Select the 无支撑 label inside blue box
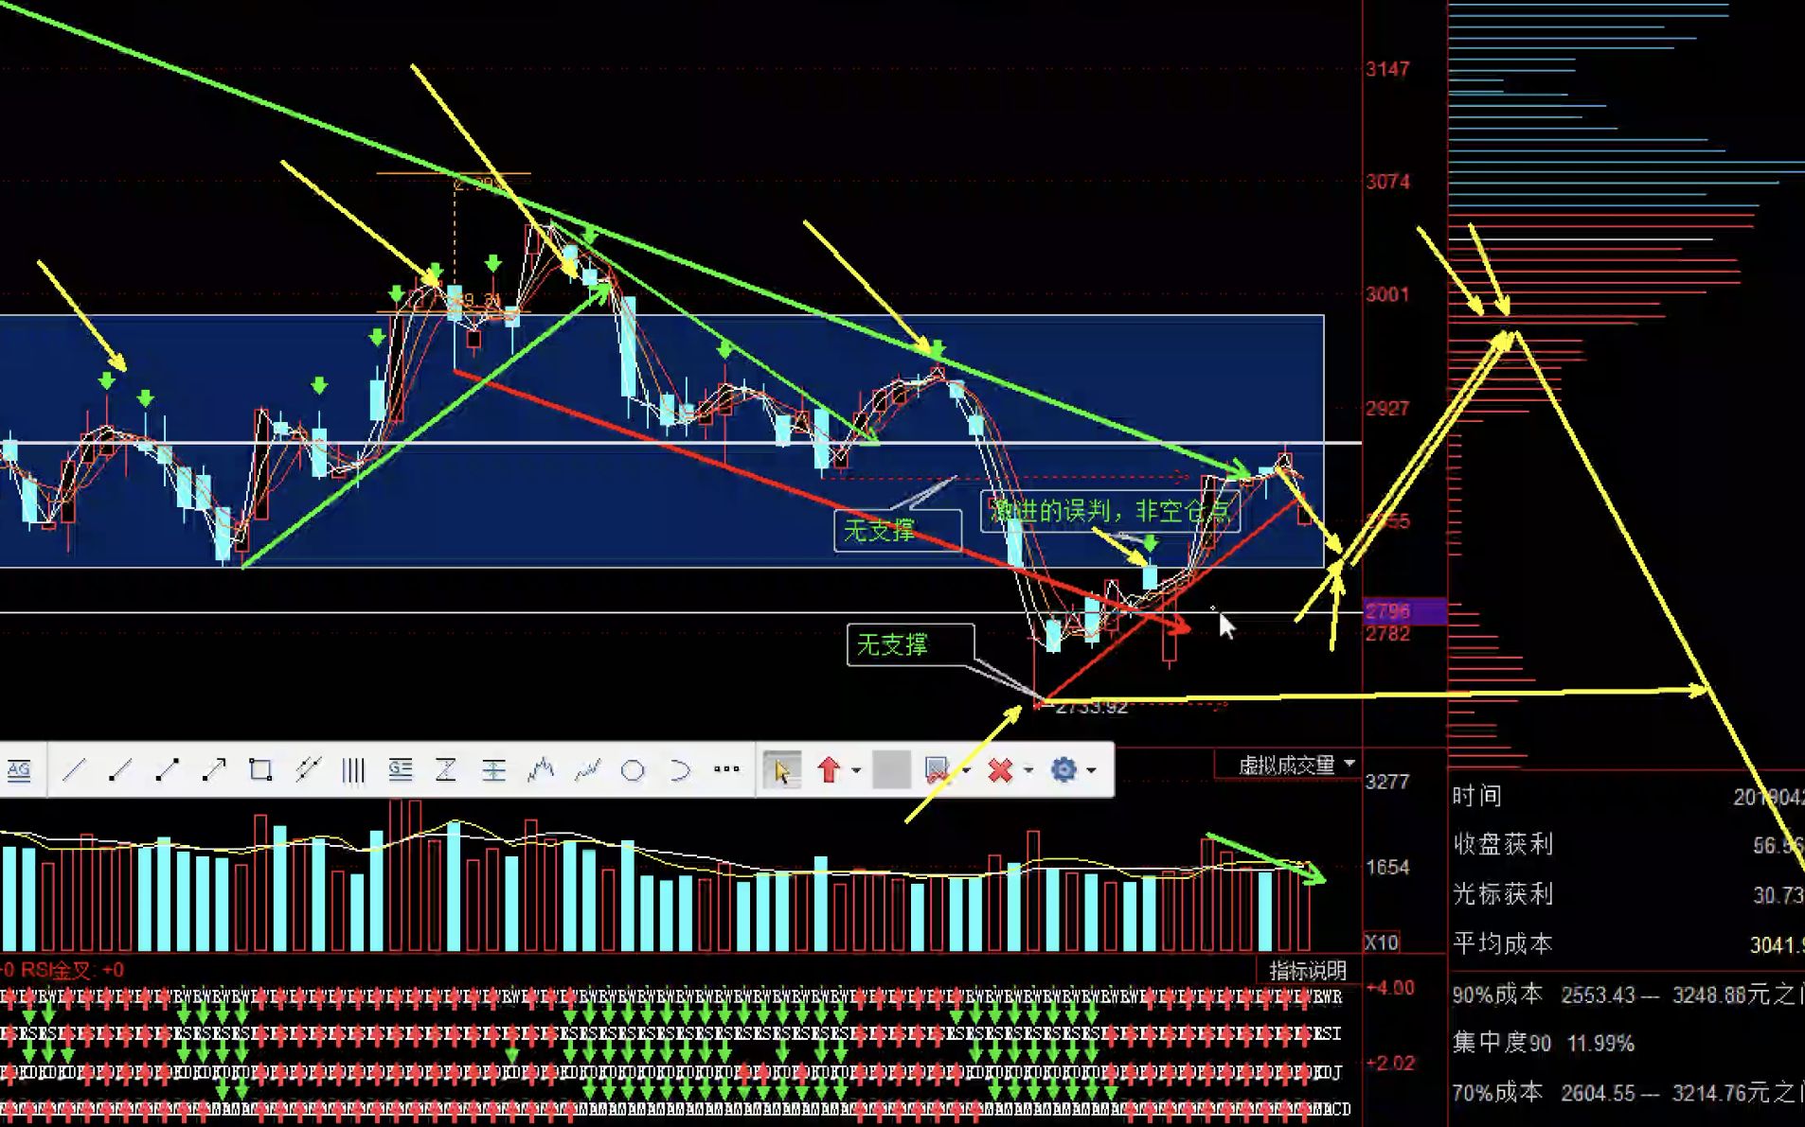The width and height of the screenshot is (1805, 1127). (880, 531)
